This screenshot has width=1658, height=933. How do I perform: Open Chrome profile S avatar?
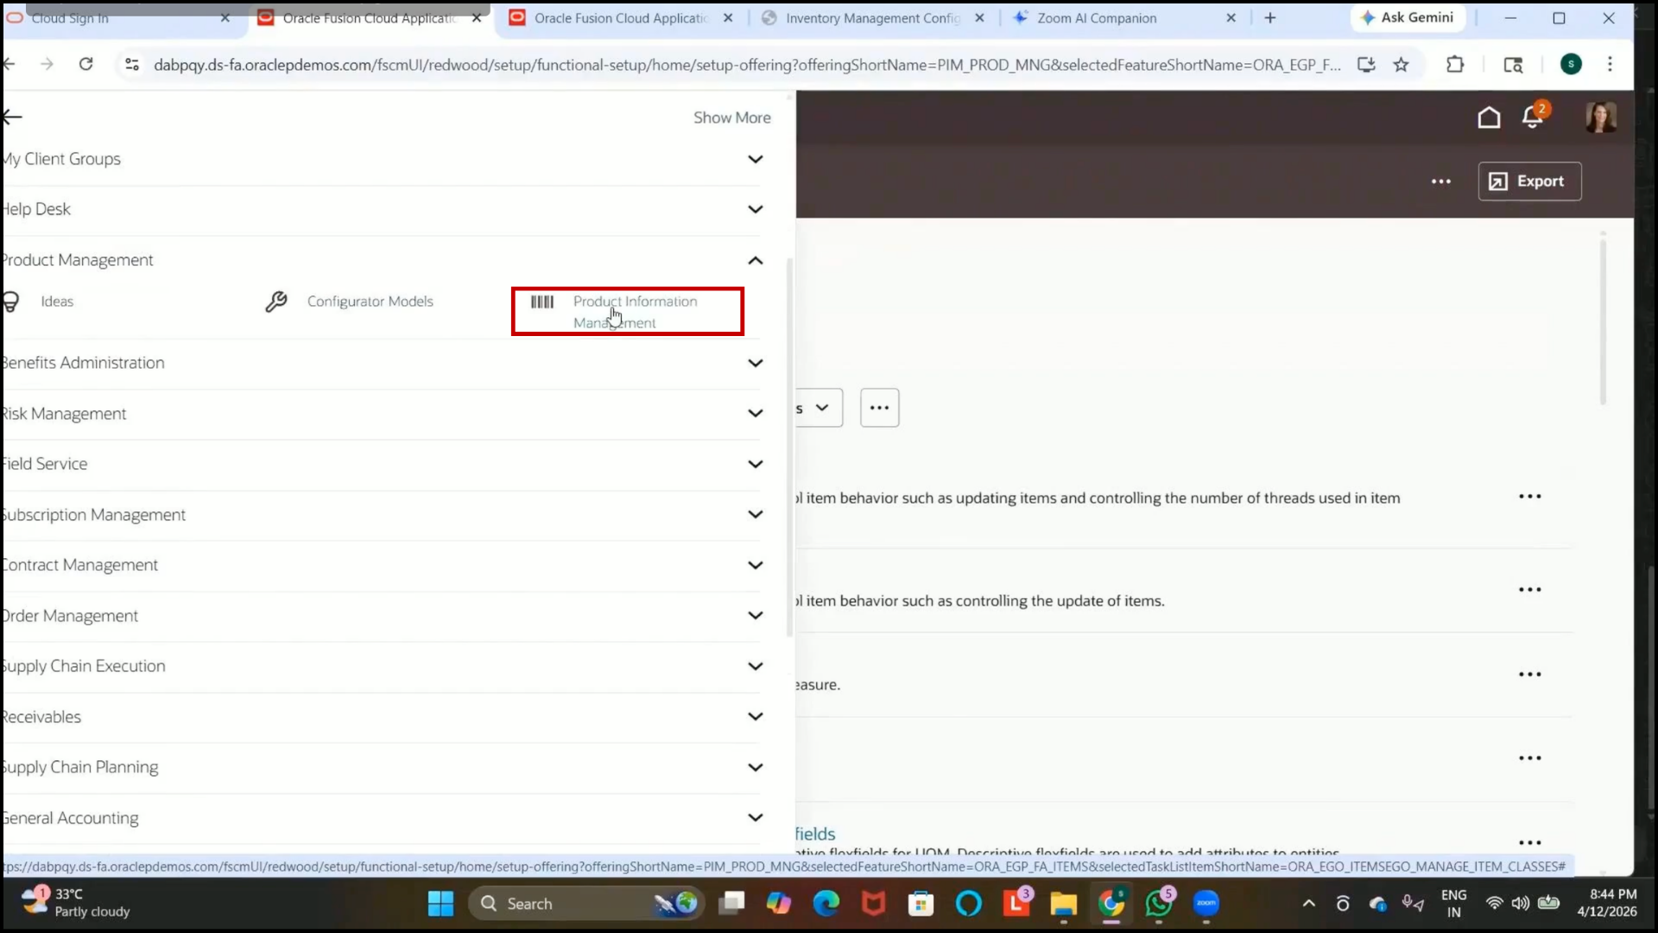coord(1571,64)
